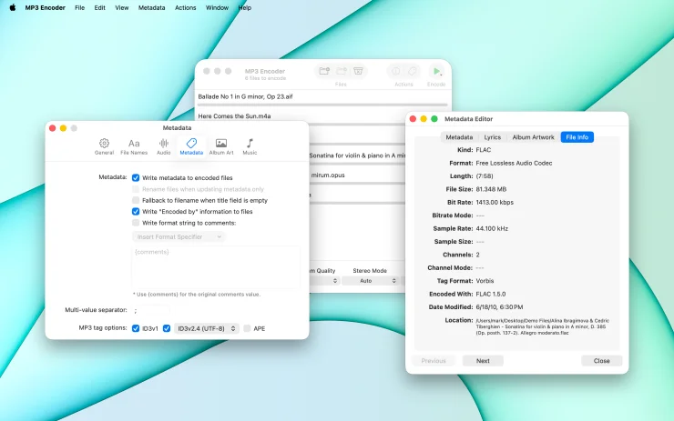
Task: Click the file Location path text
Action: click(543, 326)
